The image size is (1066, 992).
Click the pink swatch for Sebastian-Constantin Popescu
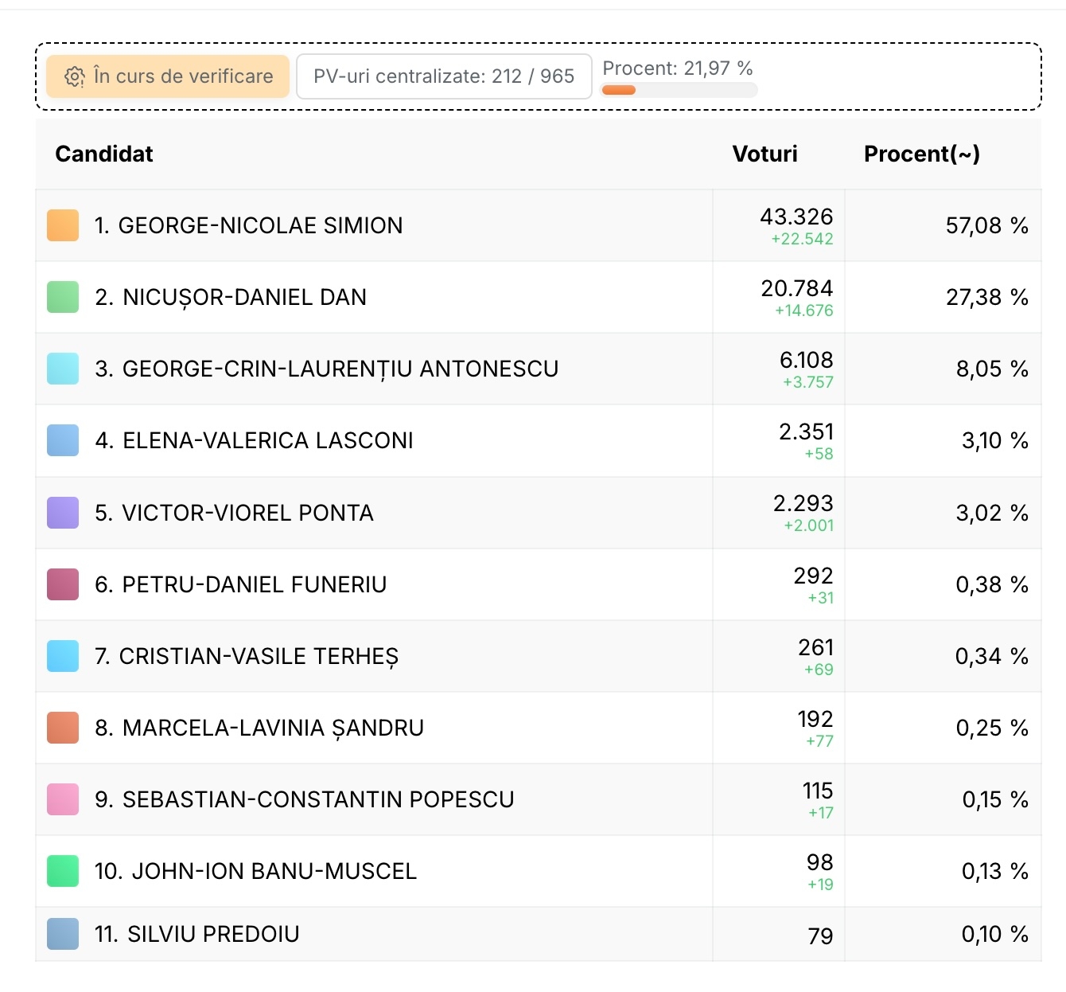click(x=63, y=799)
